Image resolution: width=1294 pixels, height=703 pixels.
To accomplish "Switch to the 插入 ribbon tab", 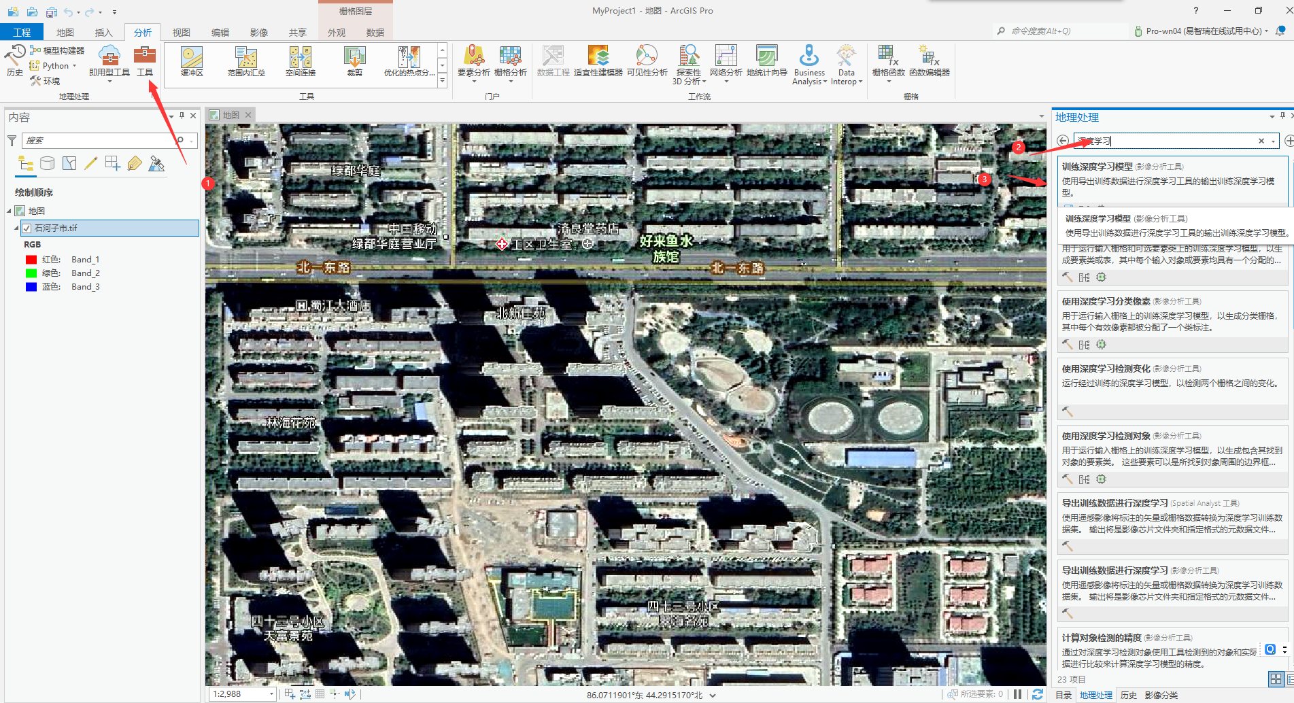I will 103,32.
